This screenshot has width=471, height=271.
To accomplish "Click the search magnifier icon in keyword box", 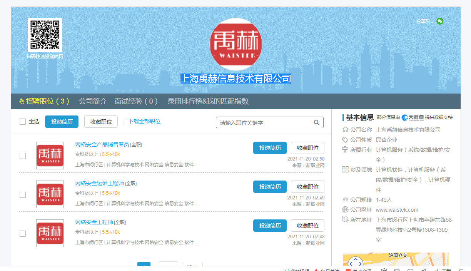I will (316, 123).
